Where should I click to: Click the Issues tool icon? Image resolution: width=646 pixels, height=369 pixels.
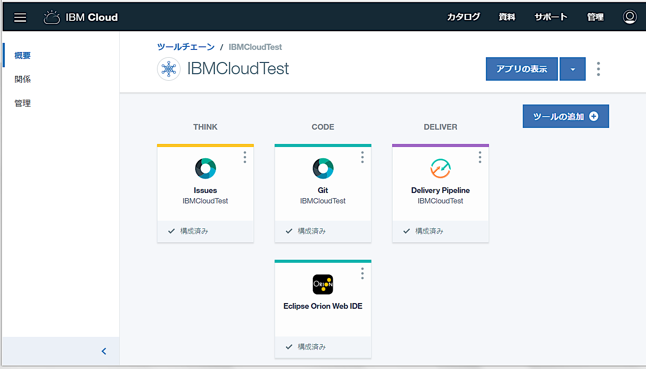point(205,168)
